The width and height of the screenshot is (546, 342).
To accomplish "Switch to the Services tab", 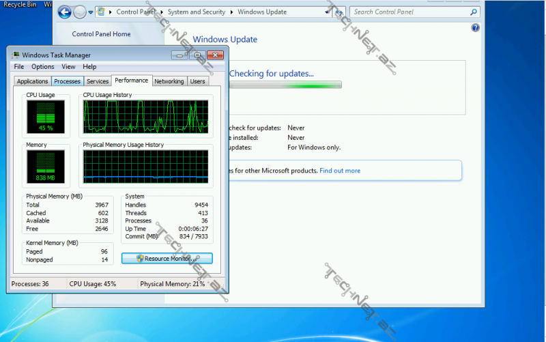I will pyautogui.click(x=98, y=81).
